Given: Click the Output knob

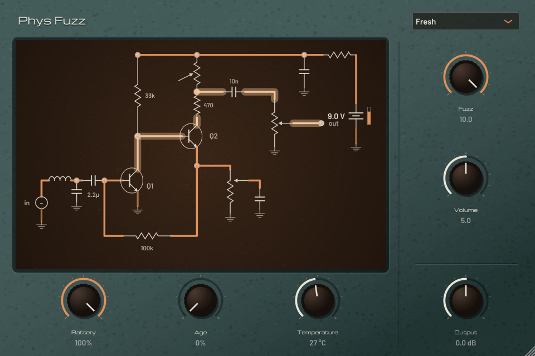Looking at the screenshot, I should coord(466,300).
